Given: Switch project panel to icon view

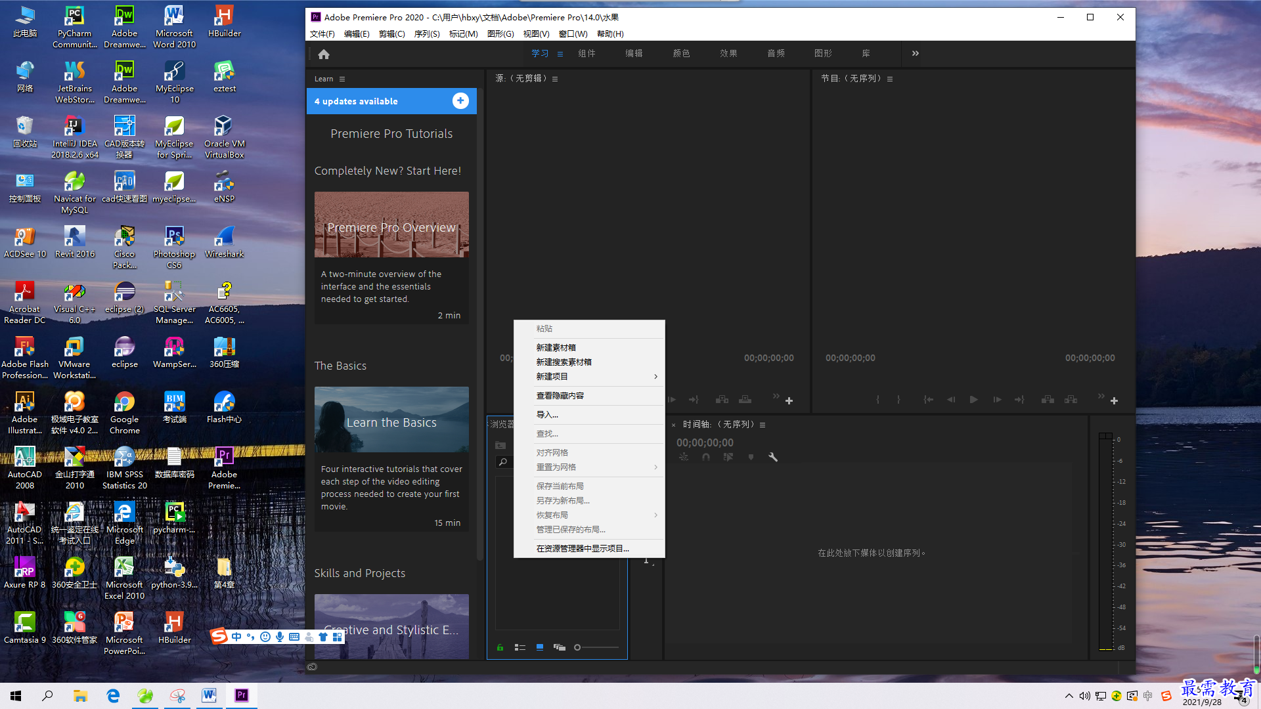Looking at the screenshot, I should tap(540, 647).
